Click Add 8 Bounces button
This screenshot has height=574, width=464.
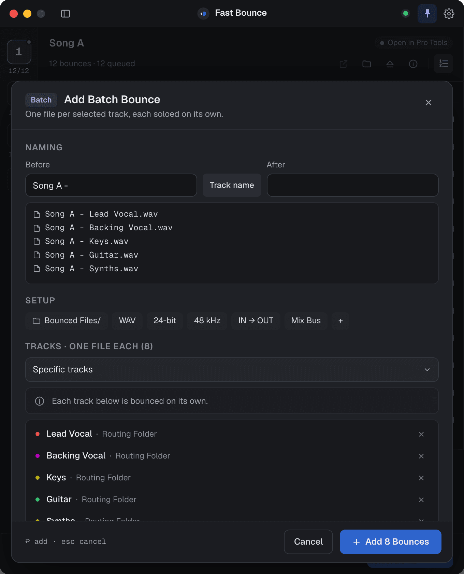pos(391,542)
